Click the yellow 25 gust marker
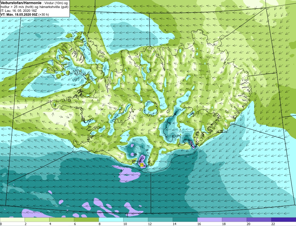The width and height of the screenshot is (296, 226). point(142,164)
